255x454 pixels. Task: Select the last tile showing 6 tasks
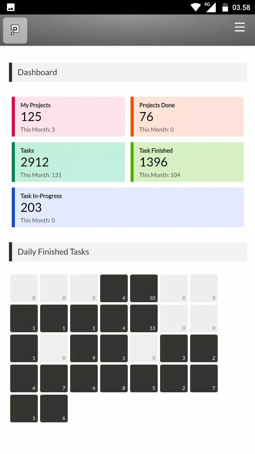[x=54, y=409]
